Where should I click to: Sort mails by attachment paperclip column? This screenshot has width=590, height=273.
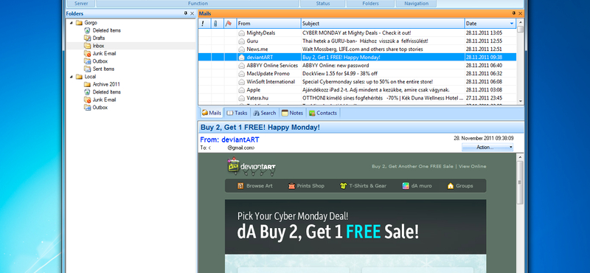pos(217,24)
